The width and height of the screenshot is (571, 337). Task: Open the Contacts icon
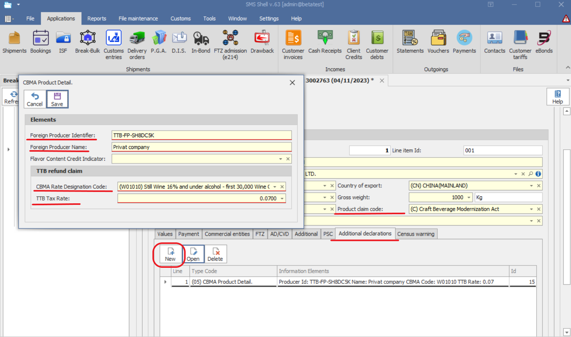(495, 42)
